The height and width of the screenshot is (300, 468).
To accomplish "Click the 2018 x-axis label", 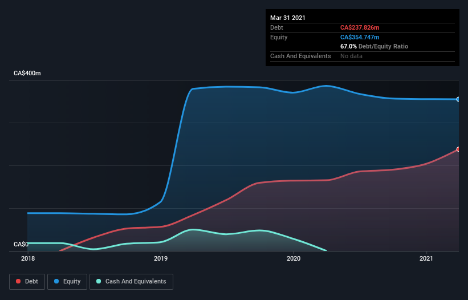I will click(x=28, y=258).
